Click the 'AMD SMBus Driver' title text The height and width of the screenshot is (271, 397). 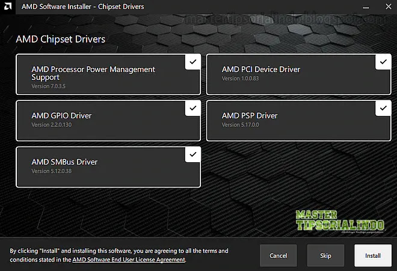64,162
